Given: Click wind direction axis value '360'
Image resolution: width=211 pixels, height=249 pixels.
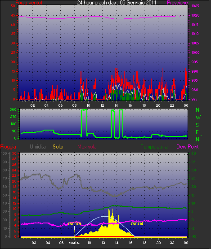Looking at the screenshot, I should click(13, 109).
